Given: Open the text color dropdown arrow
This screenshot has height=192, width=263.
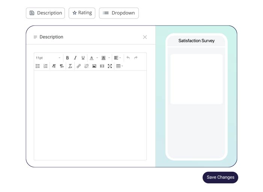Looking at the screenshot, I should (97, 58).
